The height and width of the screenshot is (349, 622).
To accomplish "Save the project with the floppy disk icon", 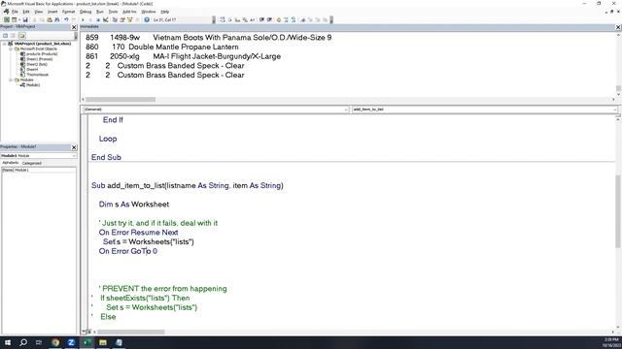I will pyautogui.click(x=25, y=19).
